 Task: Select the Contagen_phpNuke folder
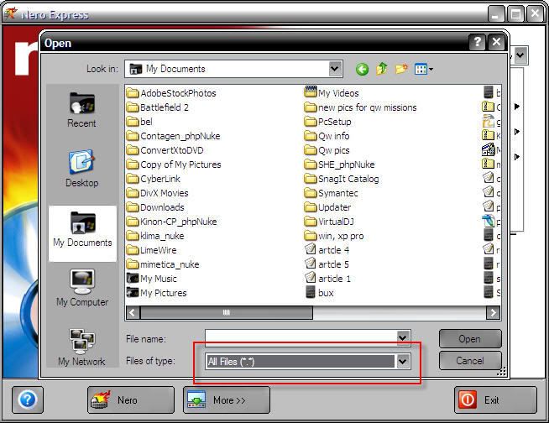(173, 136)
